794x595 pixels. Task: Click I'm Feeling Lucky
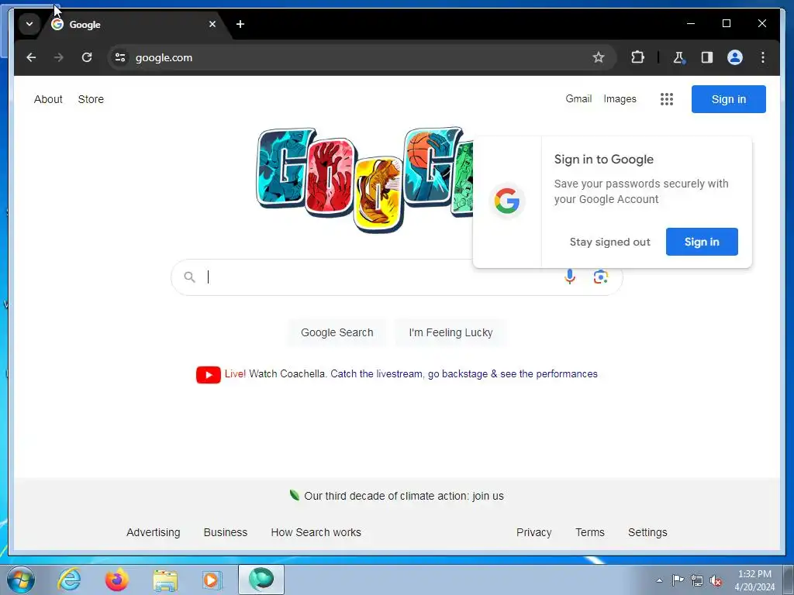pos(451,332)
